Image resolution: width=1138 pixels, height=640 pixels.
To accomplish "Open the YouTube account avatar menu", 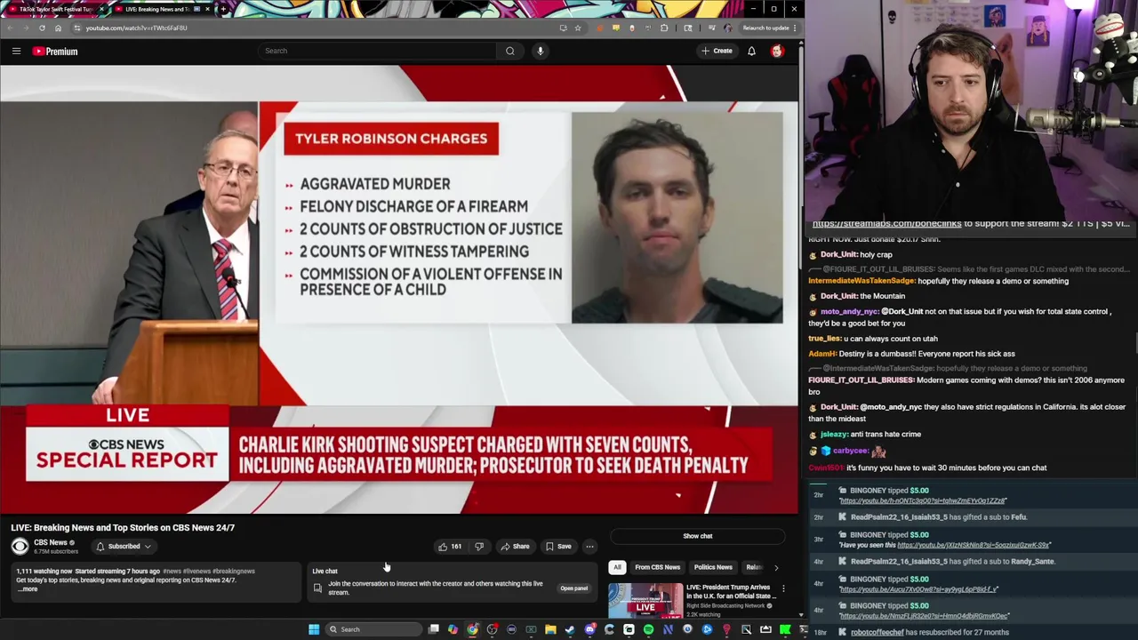I will click(x=777, y=51).
